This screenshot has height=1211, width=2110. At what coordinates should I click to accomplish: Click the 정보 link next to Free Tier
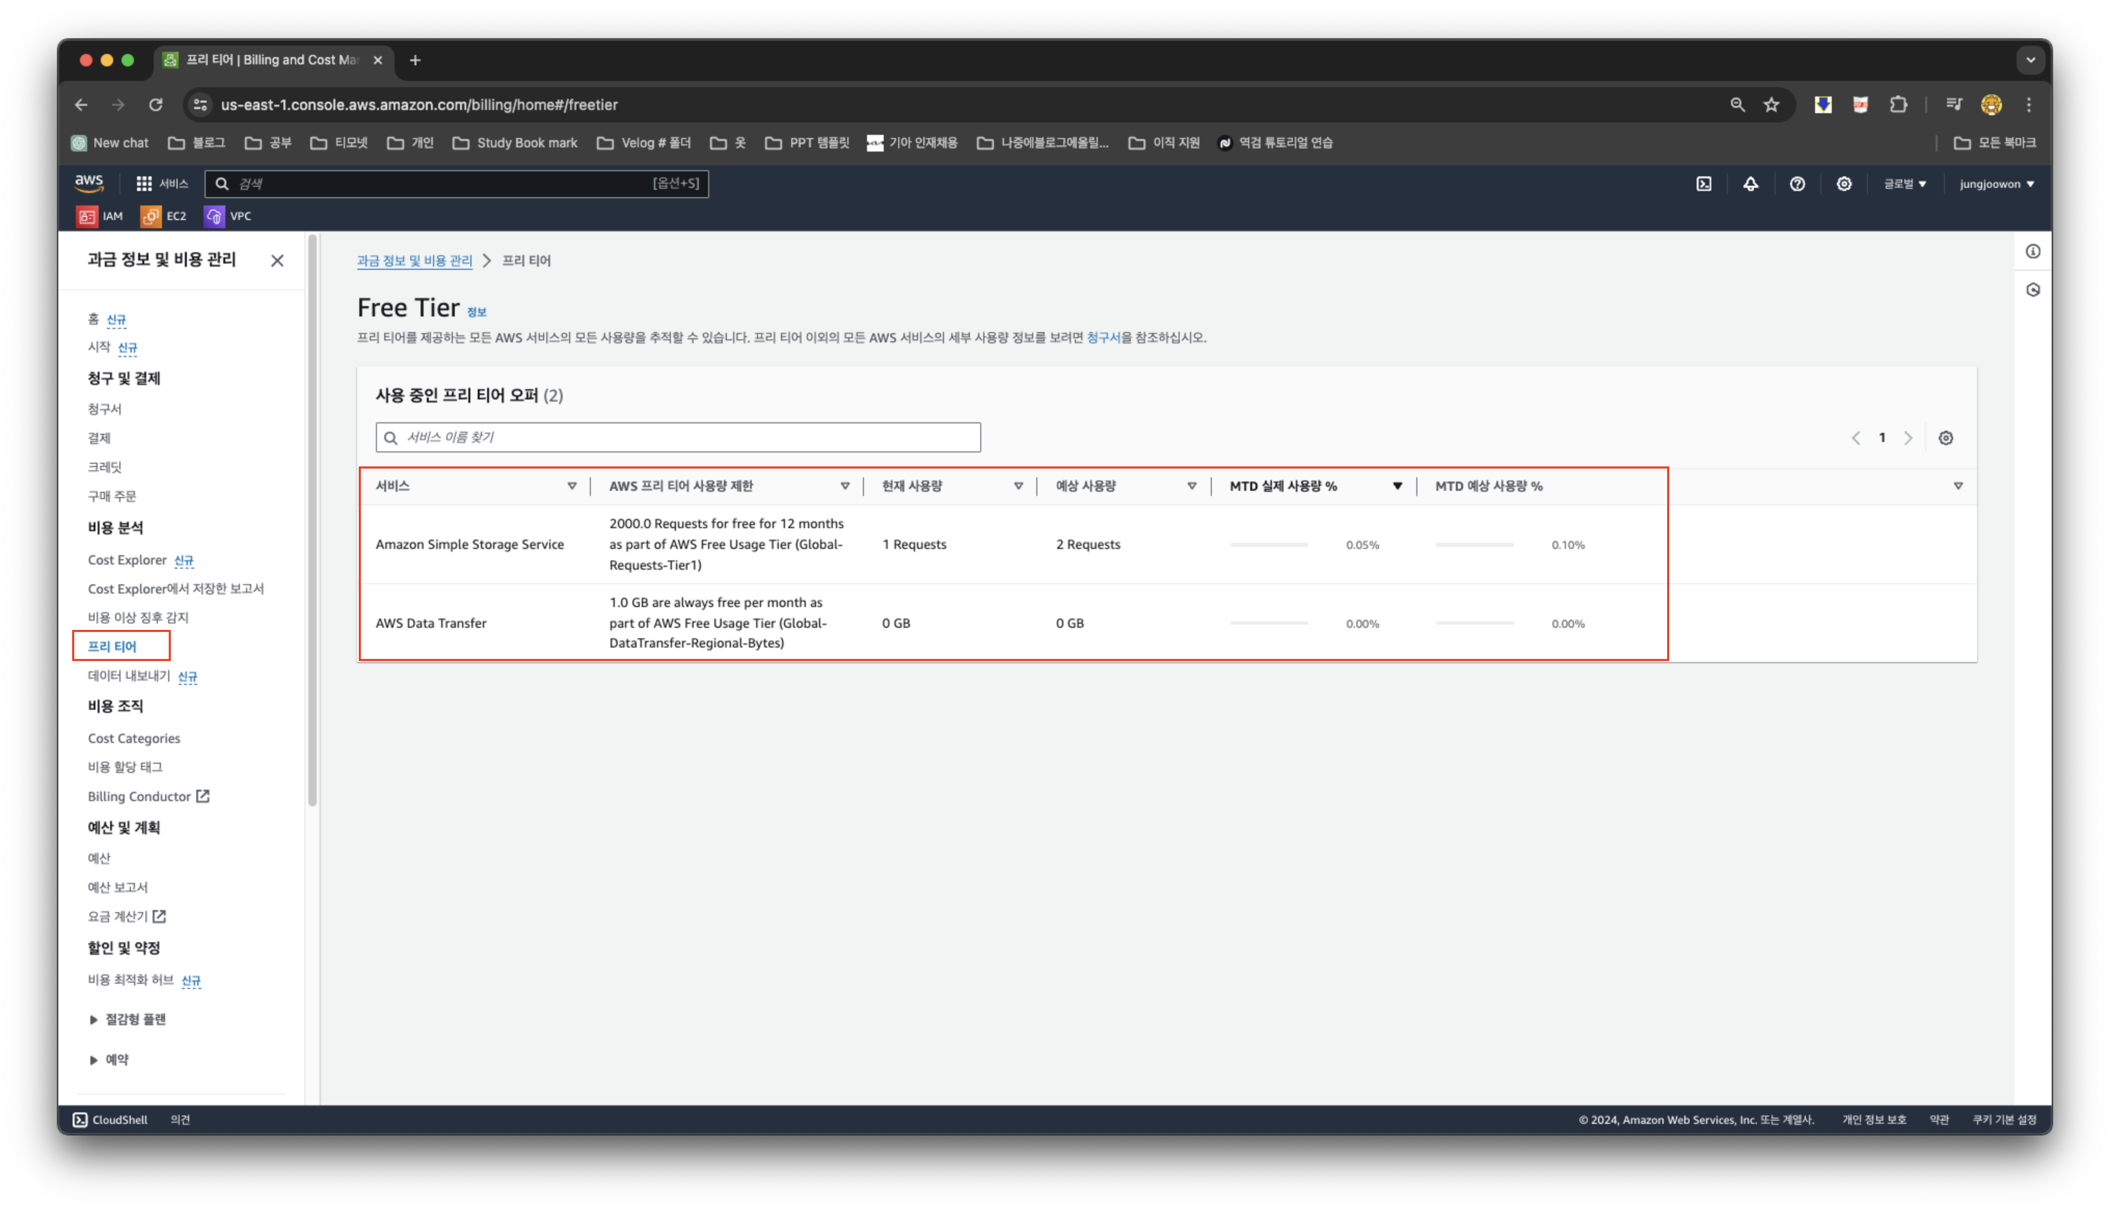click(x=476, y=312)
